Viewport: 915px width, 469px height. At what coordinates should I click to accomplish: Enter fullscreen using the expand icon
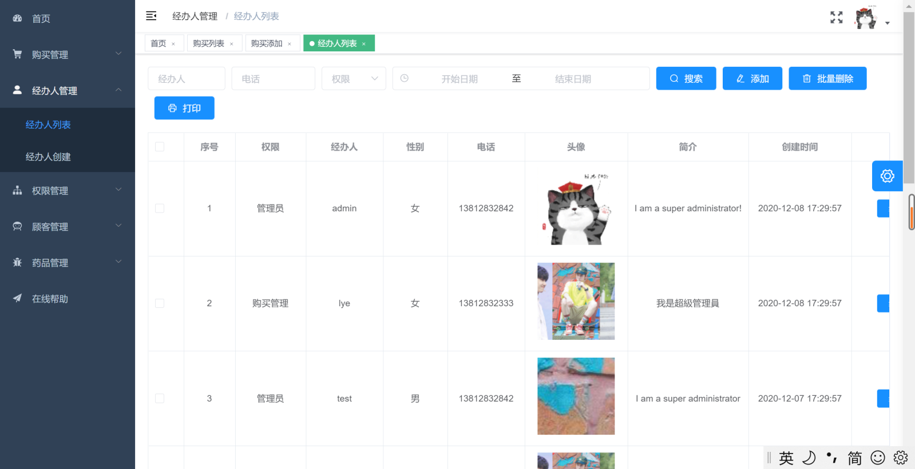point(837,18)
